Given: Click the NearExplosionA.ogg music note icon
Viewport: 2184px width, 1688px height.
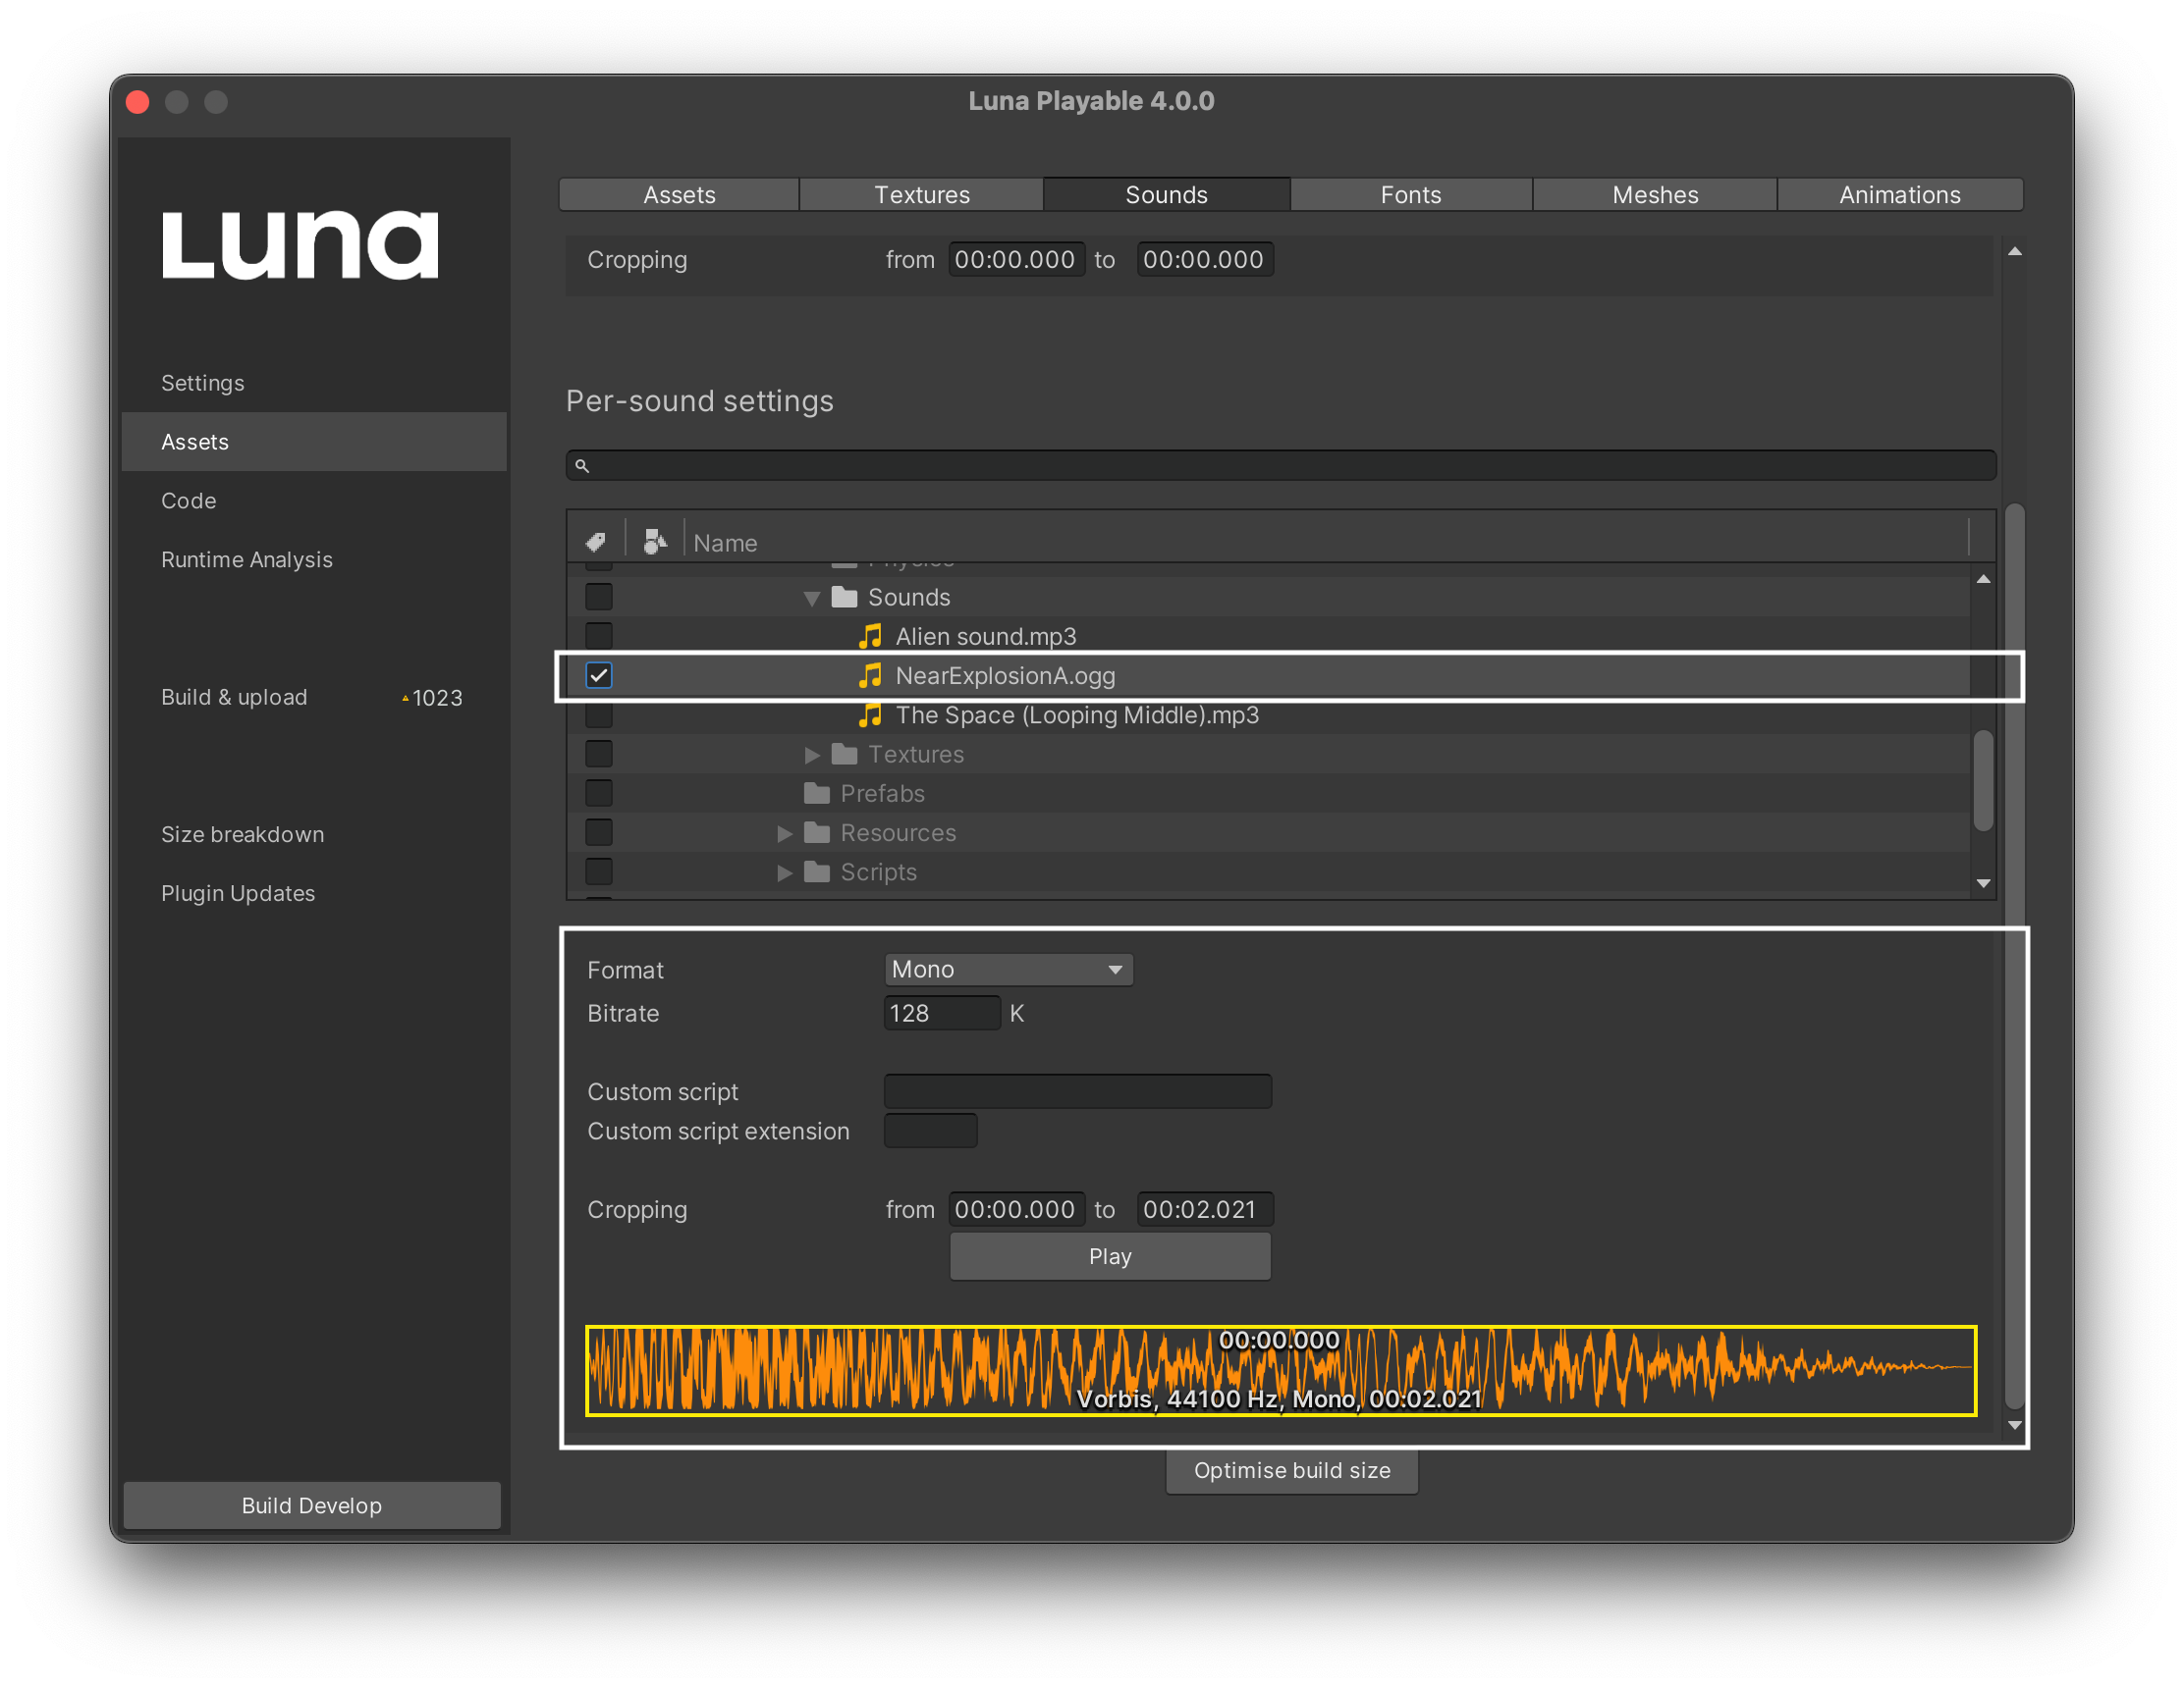Looking at the screenshot, I should tap(870, 675).
